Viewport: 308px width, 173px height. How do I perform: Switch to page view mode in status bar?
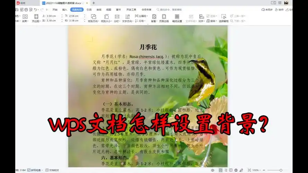tap(221, 170)
